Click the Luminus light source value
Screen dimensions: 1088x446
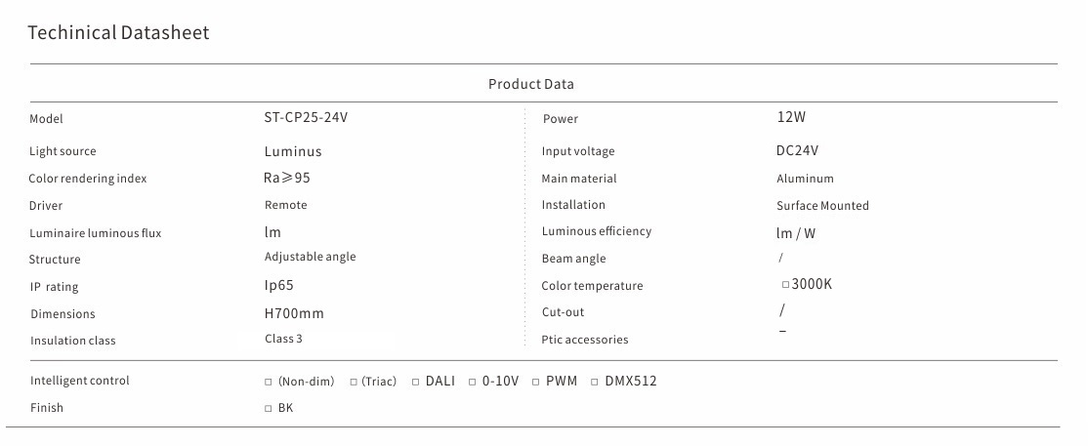coord(293,151)
